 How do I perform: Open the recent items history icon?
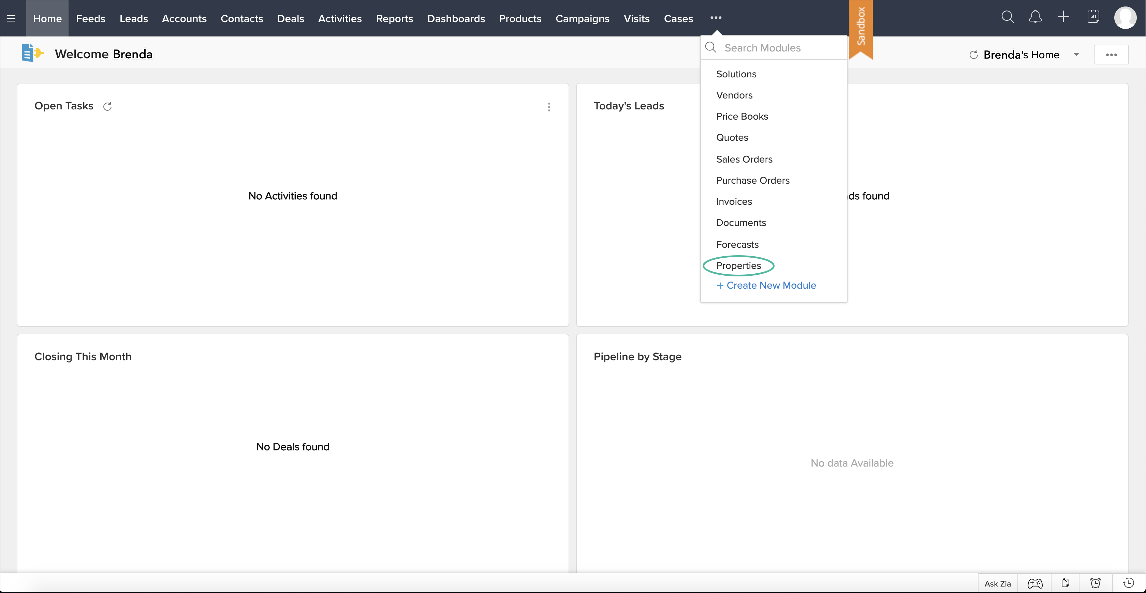(1128, 583)
